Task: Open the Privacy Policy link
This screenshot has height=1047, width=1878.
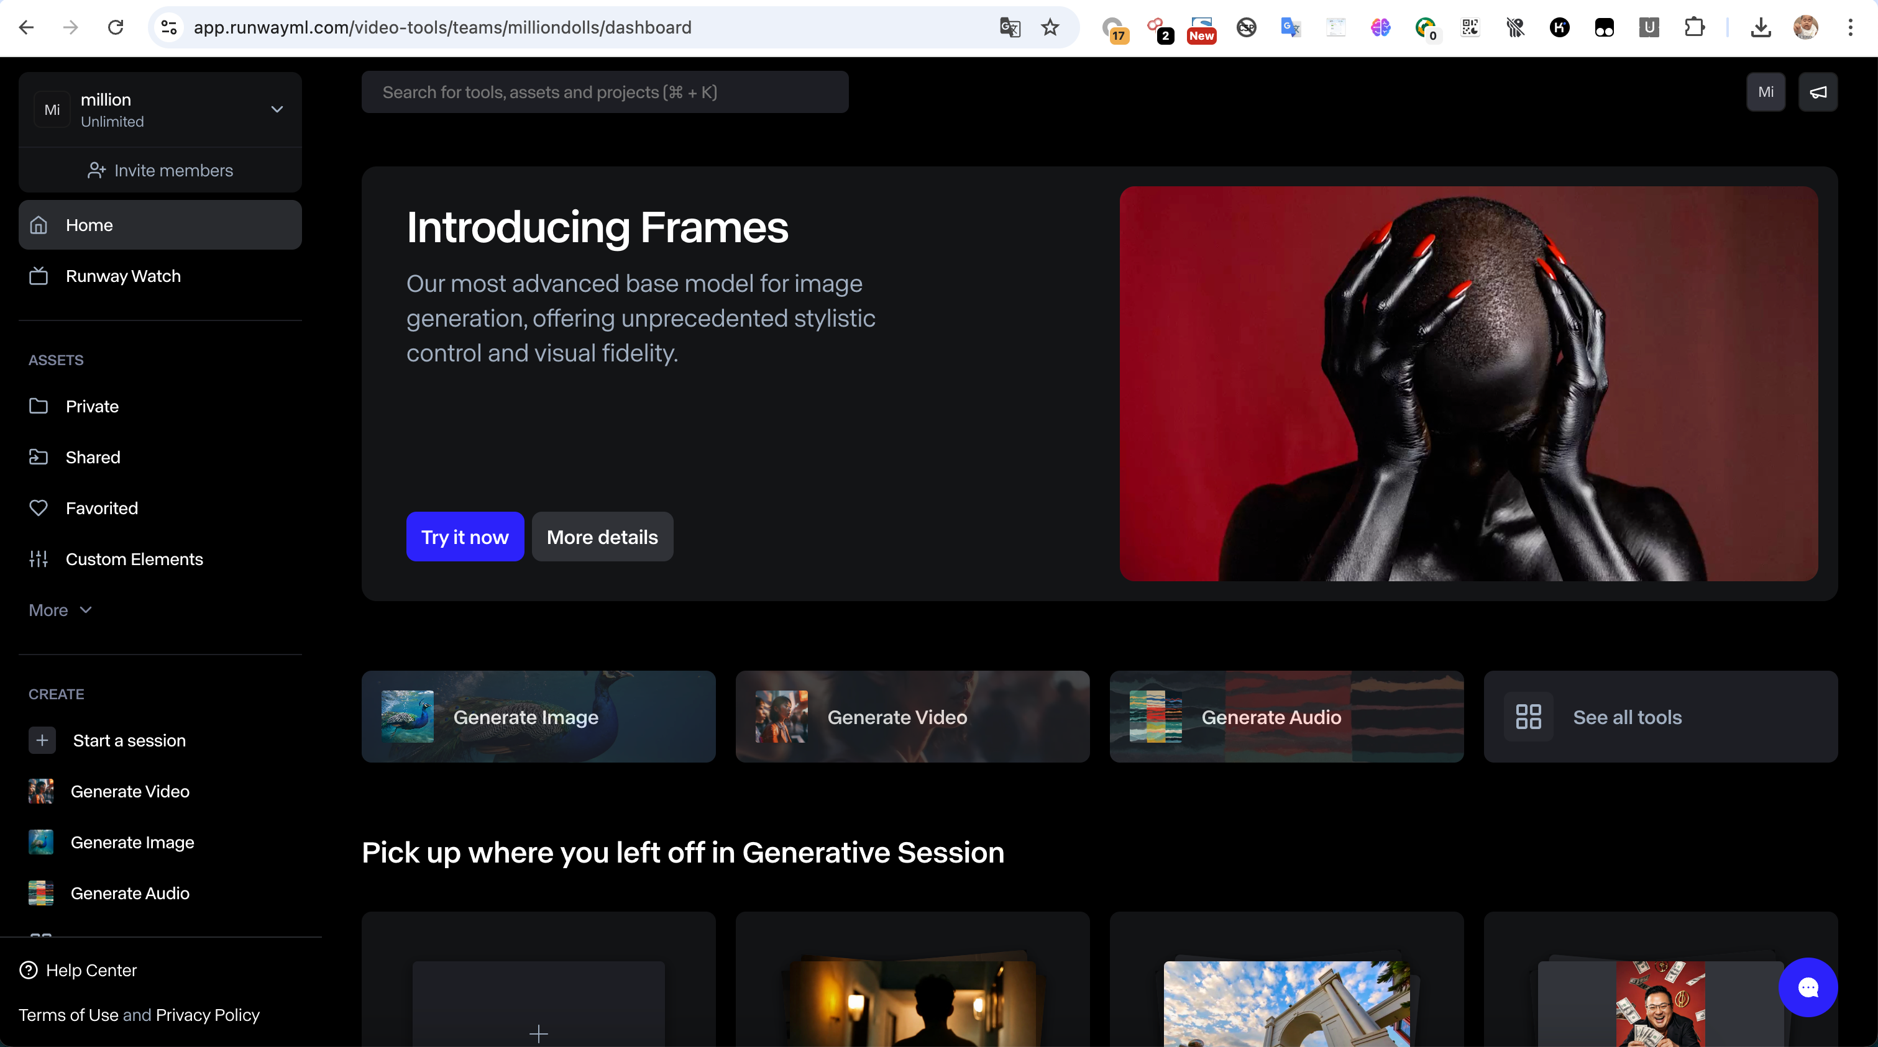Action: point(208,1015)
